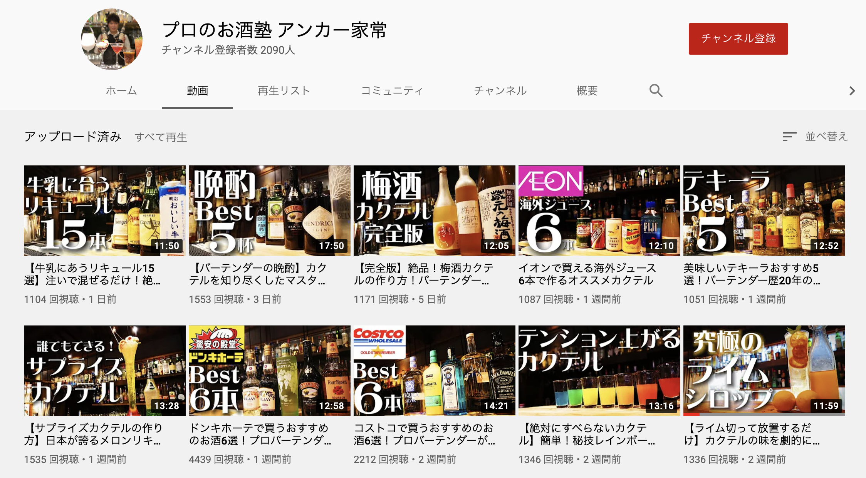Select the コミュニティ tab
This screenshot has height=478, width=866.
pyautogui.click(x=392, y=91)
